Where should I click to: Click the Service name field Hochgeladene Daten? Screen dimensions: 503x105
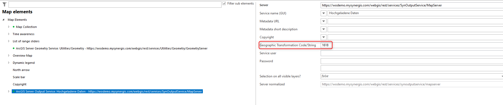[415, 13]
